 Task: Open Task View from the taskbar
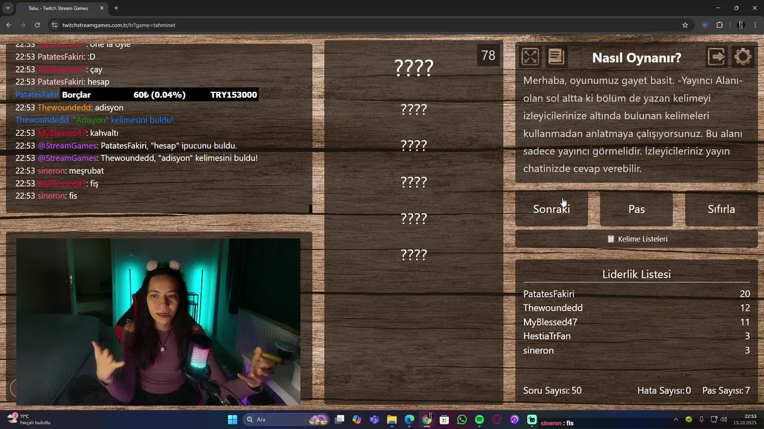(340, 419)
